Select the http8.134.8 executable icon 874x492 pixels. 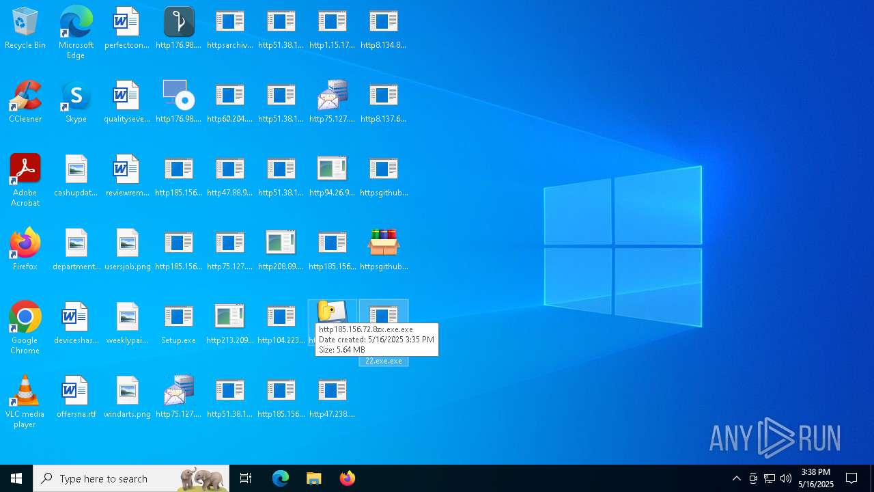(383, 29)
